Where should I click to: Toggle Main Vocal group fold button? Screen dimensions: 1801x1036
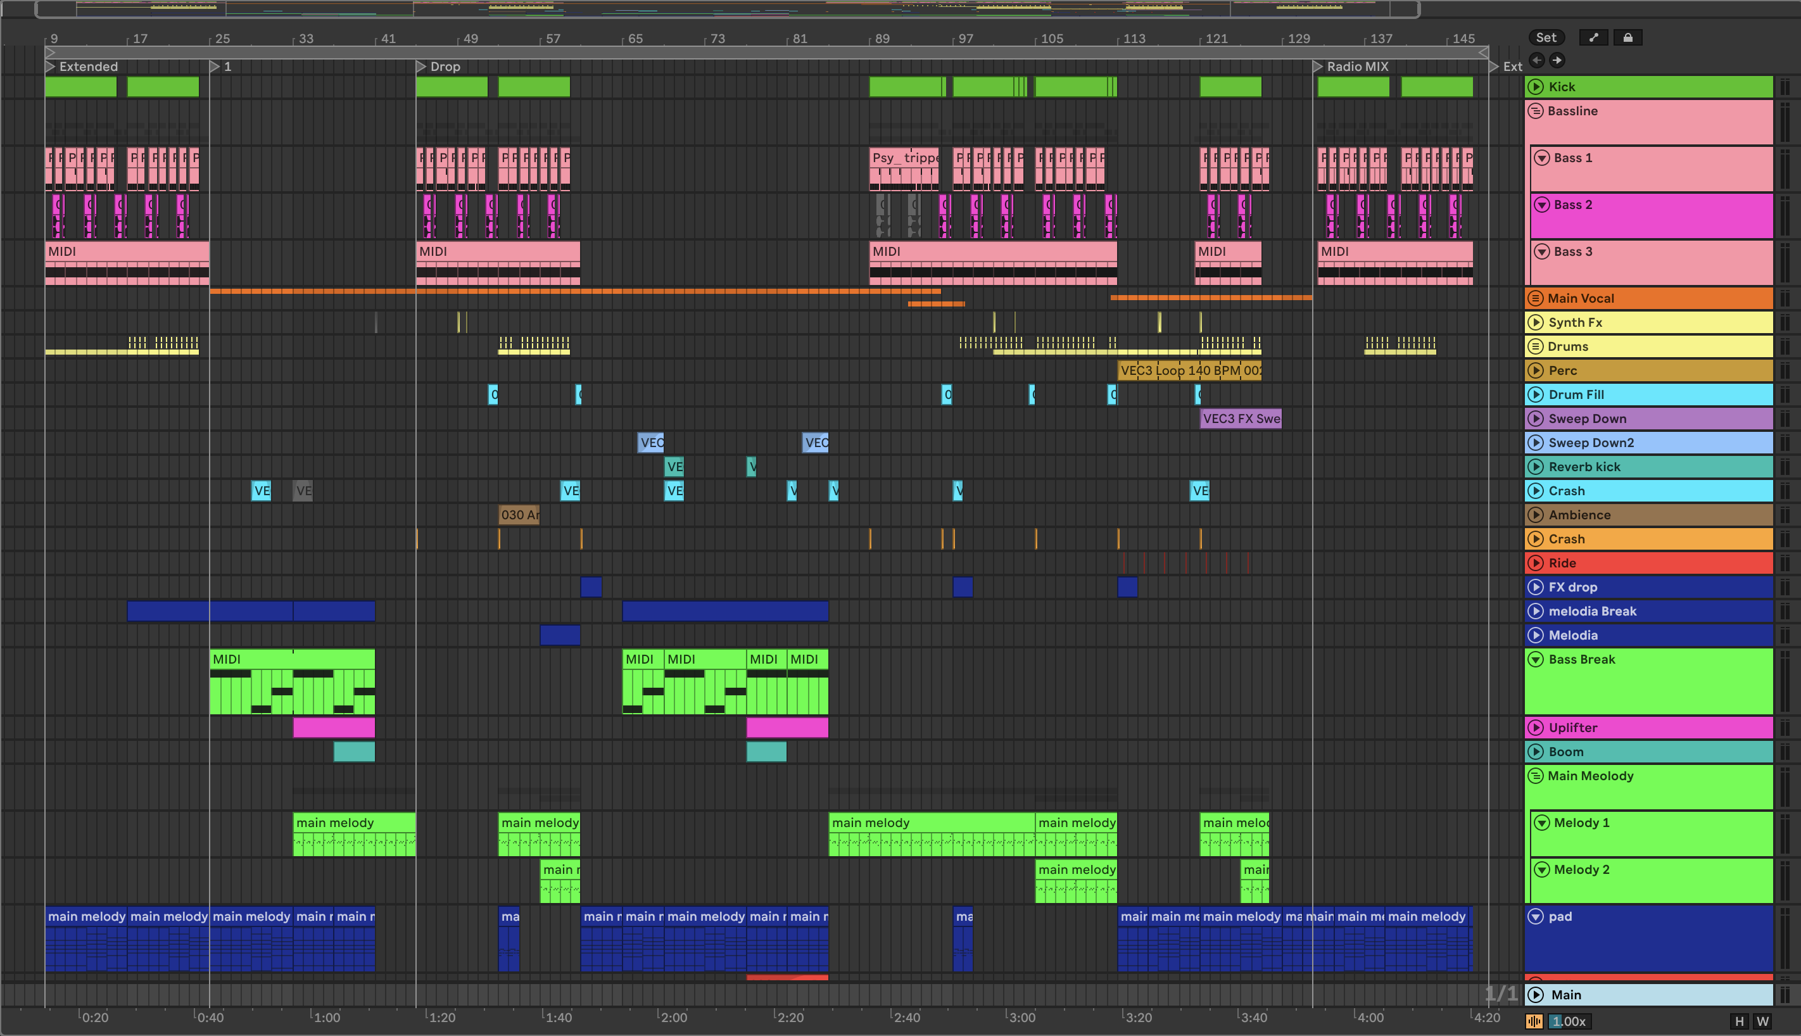click(1536, 298)
